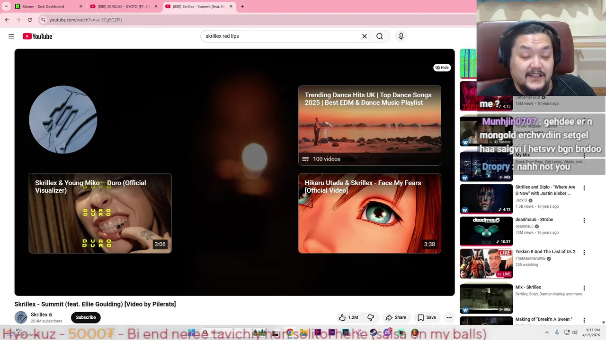Image resolution: width=606 pixels, height=340 pixels.
Task: Open volume control in system tray
Action: [x=575, y=333]
